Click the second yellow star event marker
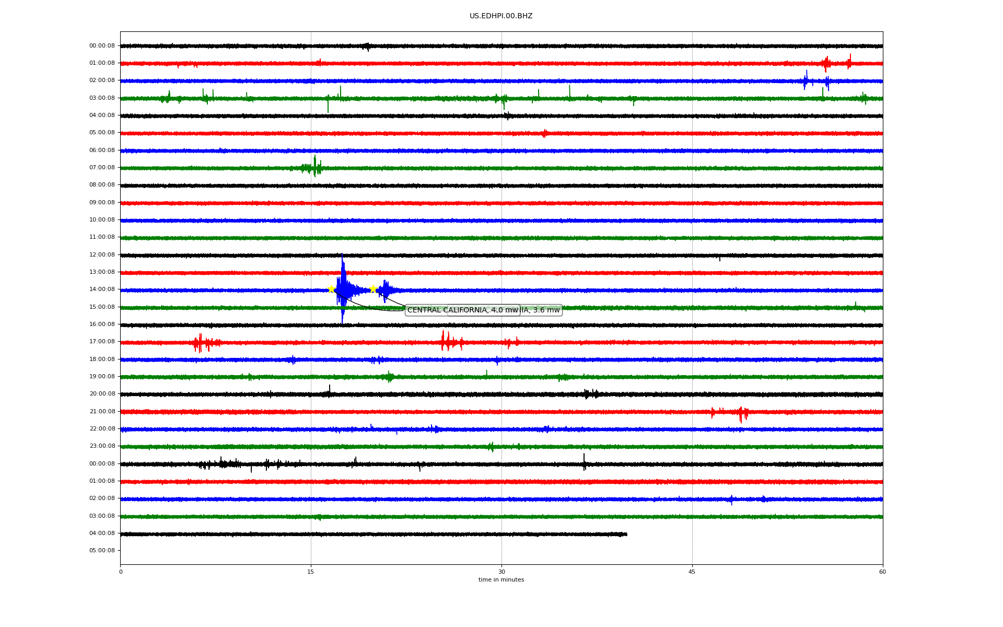This screenshot has height=627, width=1003. [x=373, y=289]
